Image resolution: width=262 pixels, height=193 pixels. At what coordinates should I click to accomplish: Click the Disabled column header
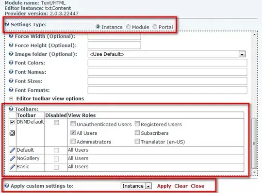56,115
